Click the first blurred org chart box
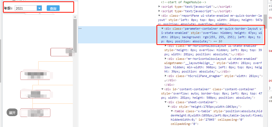 pos(62,52)
